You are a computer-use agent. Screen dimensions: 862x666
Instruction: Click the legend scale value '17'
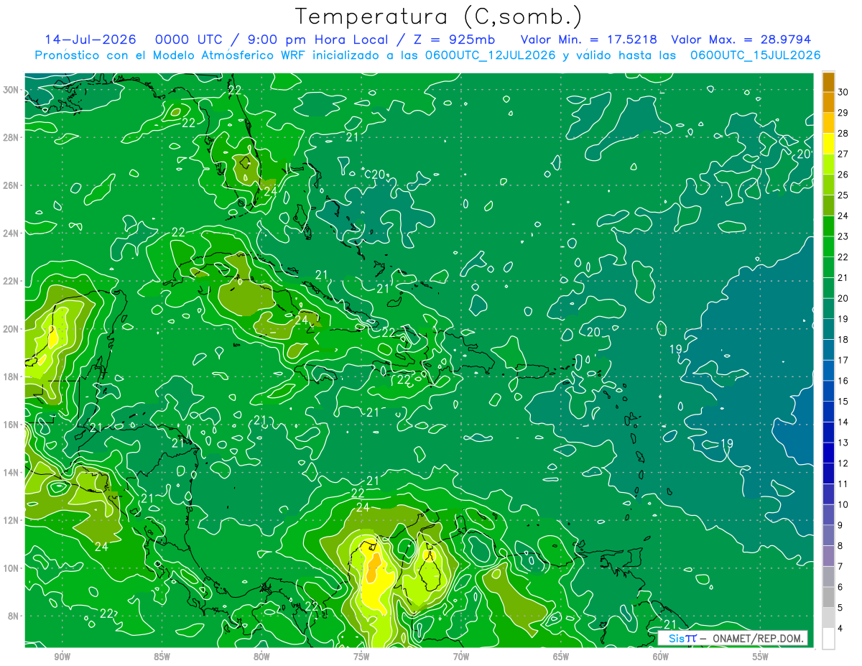coord(843,360)
